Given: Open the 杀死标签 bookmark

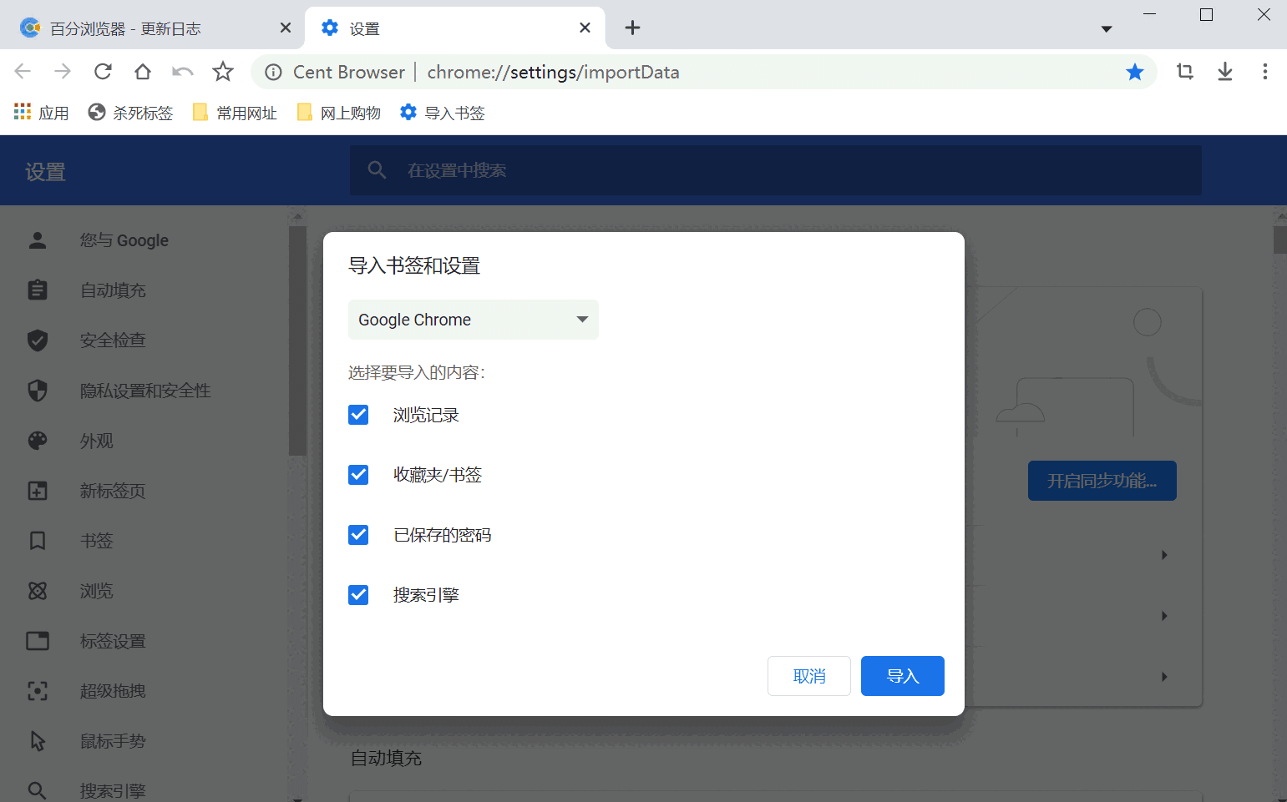Looking at the screenshot, I should click(131, 113).
